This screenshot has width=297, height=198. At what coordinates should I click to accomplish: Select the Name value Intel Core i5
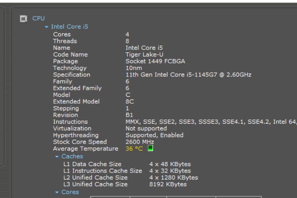[144, 48]
